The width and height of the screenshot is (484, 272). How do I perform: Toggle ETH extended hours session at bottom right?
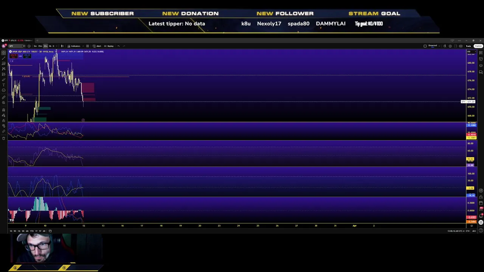(468, 231)
